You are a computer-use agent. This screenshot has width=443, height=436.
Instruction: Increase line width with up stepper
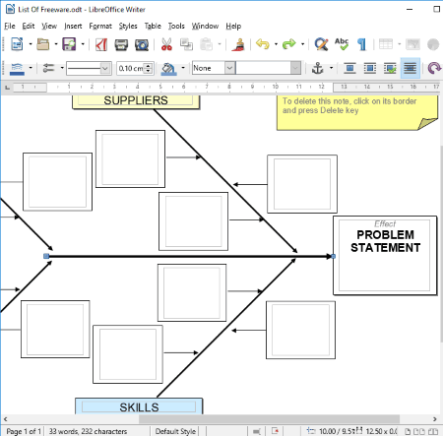pyautogui.click(x=149, y=66)
